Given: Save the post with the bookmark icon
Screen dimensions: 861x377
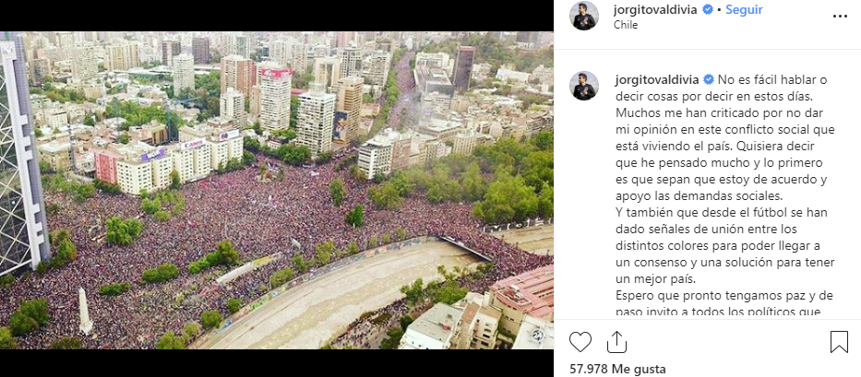Looking at the screenshot, I should pyautogui.click(x=839, y=342).
